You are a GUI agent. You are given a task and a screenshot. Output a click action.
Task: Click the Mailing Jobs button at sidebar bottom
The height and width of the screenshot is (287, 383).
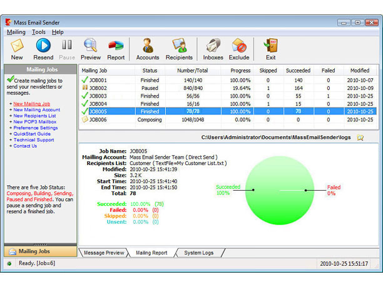[40, 251]
